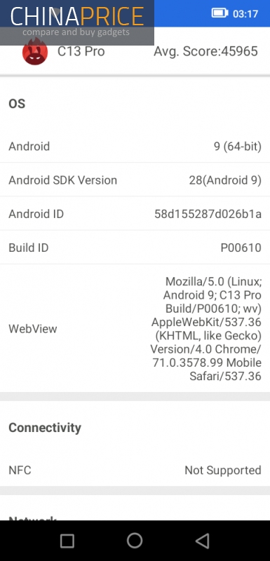
Task: Tap the Connectivity section header
Action: pyautogui.click(x=45, y=428)
